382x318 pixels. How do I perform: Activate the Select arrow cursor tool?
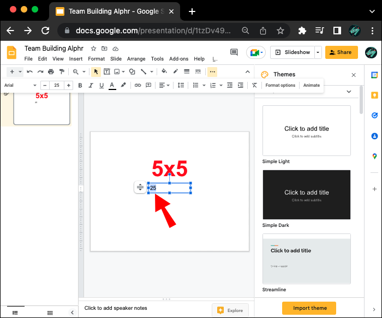(96, 71)
